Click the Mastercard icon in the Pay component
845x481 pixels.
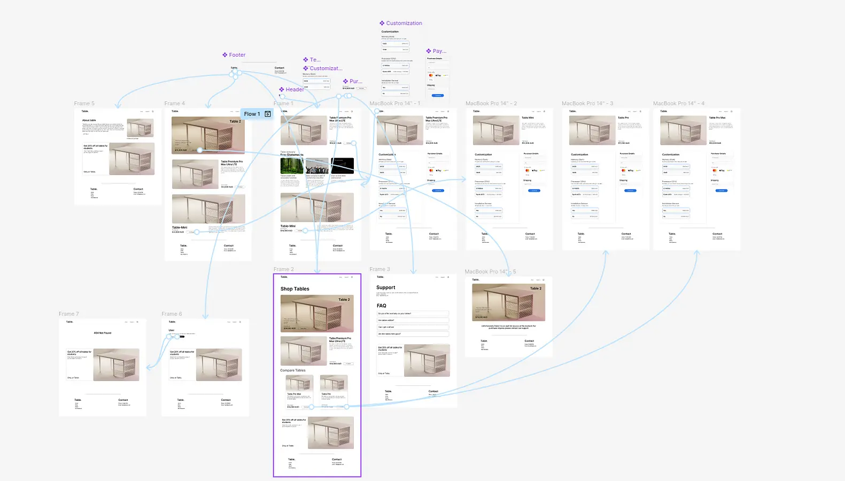431,75
